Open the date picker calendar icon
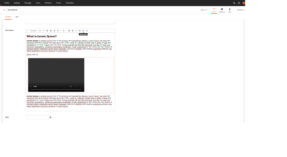This screenshot has height=157, width=287. tap(50, 117)
